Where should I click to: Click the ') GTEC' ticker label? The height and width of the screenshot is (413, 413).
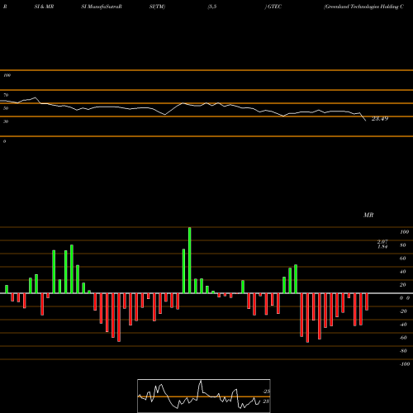point(273,7)
